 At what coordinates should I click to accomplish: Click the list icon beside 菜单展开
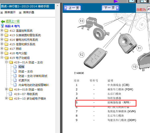tap(2, 13)
